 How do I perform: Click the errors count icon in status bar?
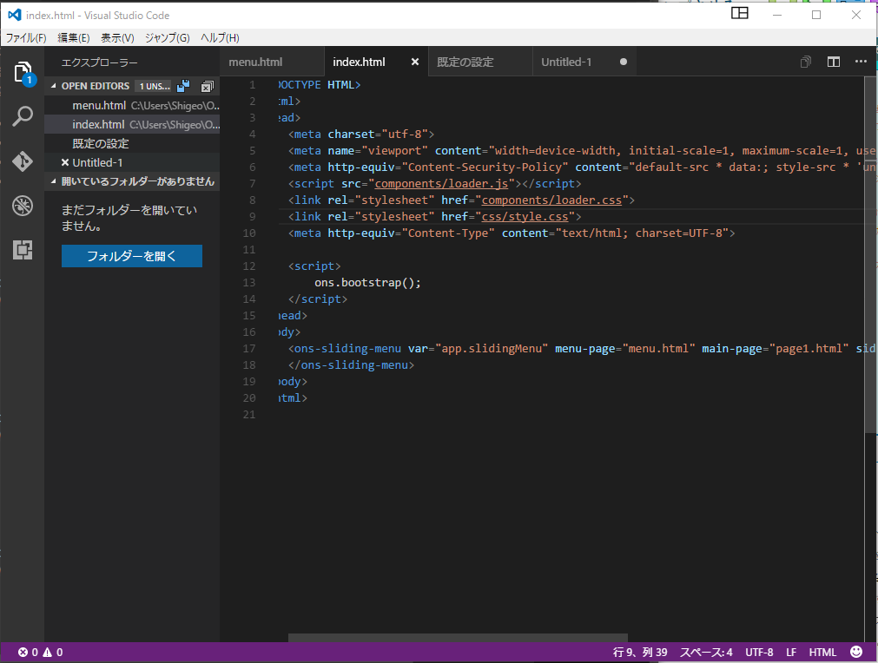23,653
